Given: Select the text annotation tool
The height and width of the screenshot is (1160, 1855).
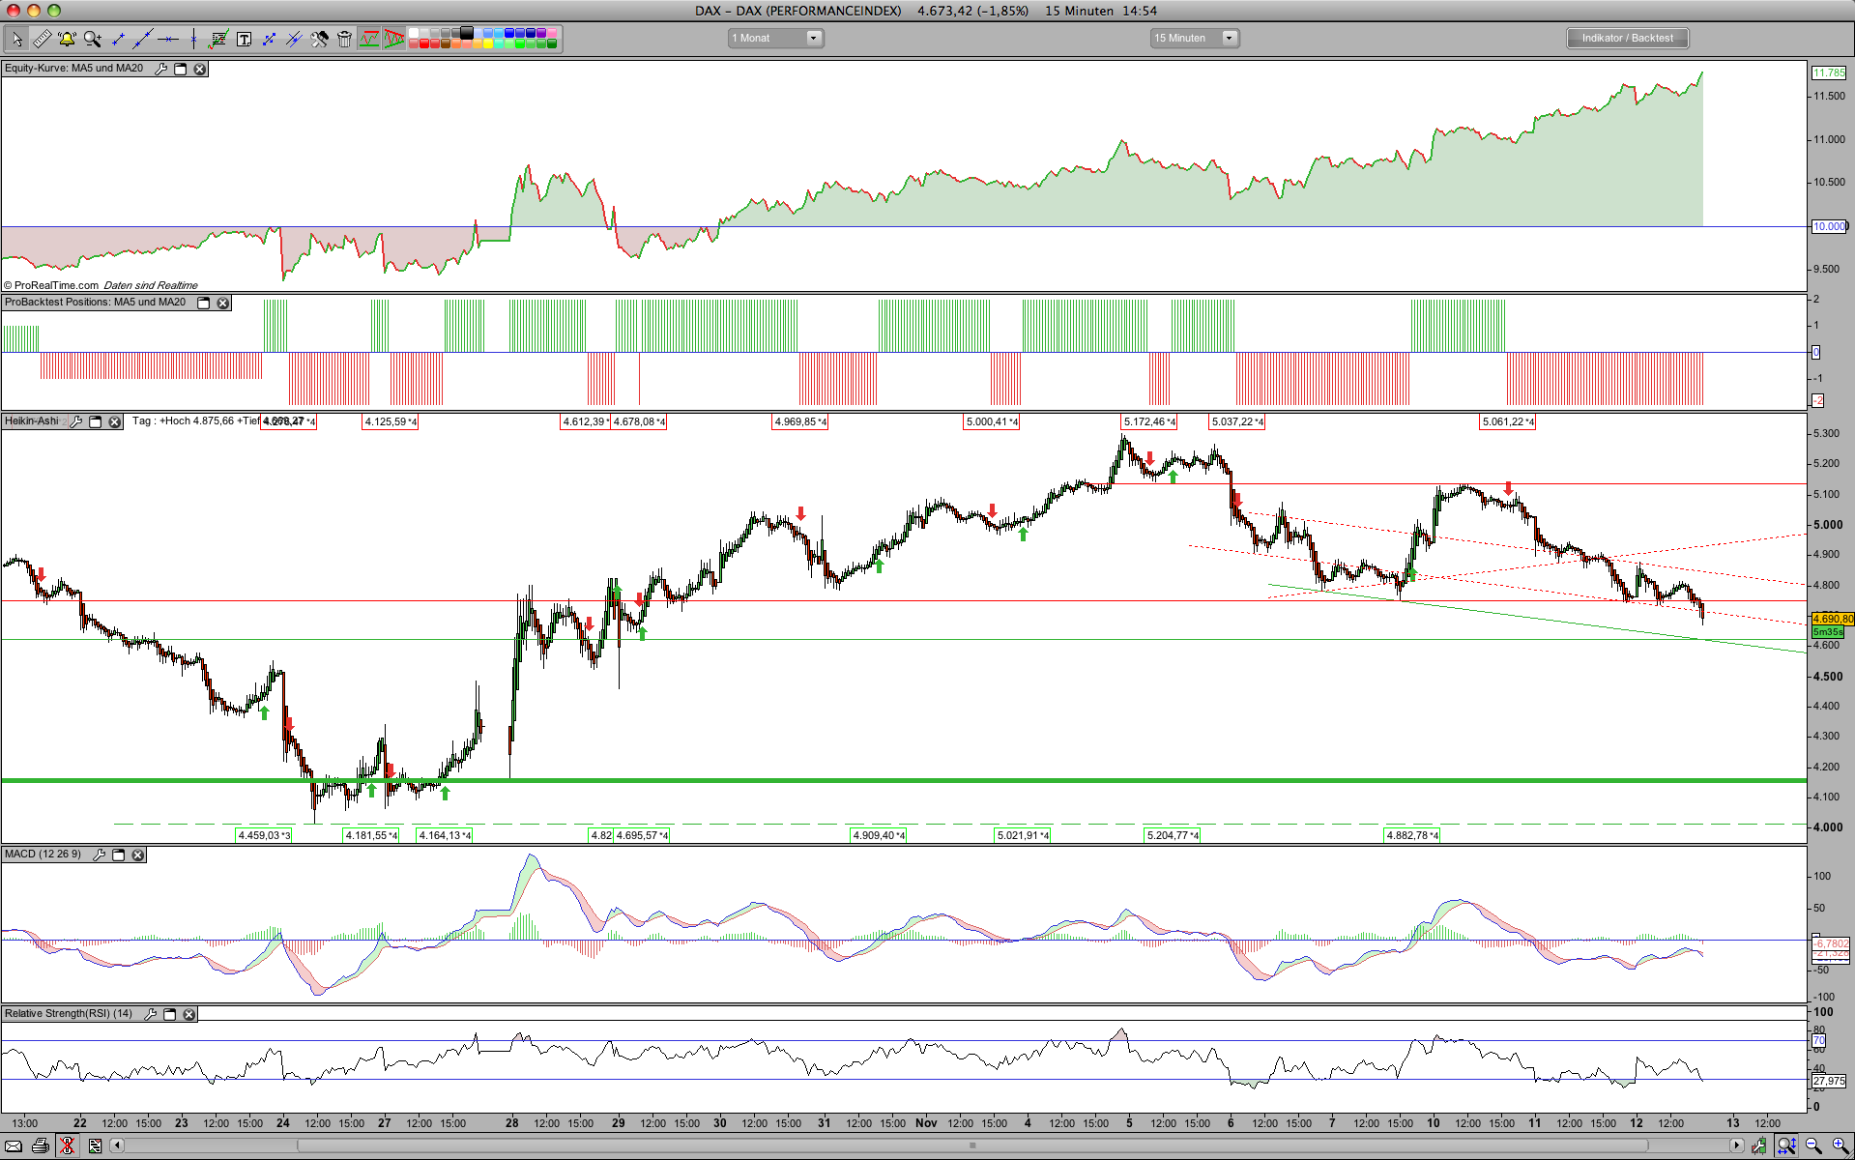Looking at the screenshot, I should coord(244,39).
